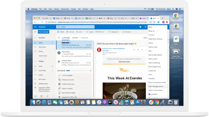Open Music app from the dock

click(99, 102)
